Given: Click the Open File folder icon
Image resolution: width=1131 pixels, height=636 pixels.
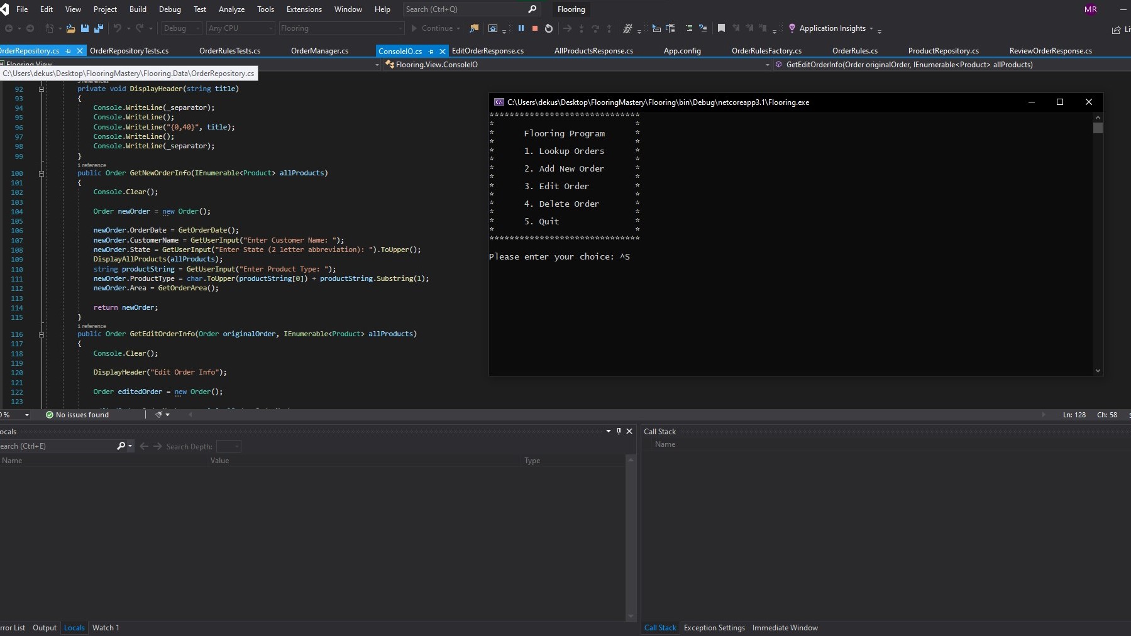Looking at the screenshot, I should (70, 28).
